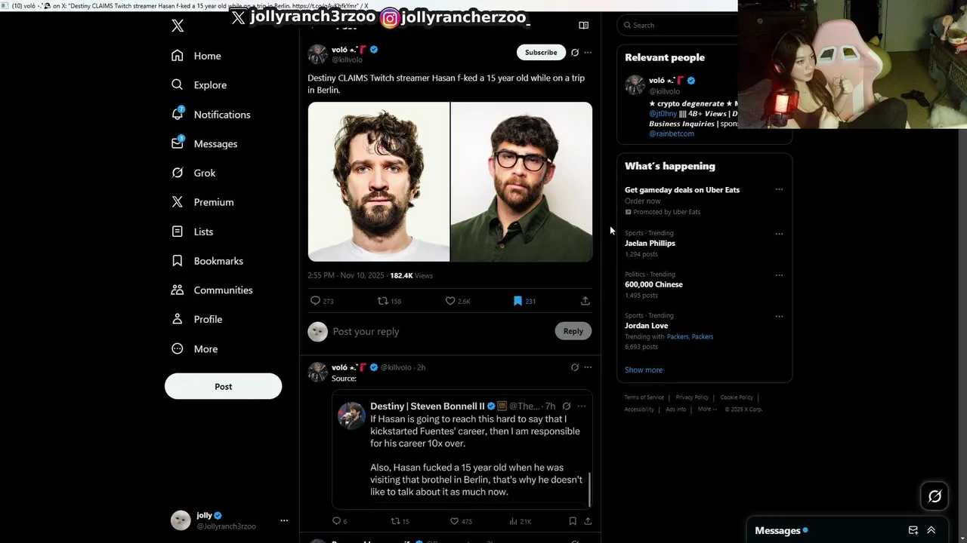Open voló's avatar in Relevant people
The height and width of the screenshot is (543, 967).
635,85
